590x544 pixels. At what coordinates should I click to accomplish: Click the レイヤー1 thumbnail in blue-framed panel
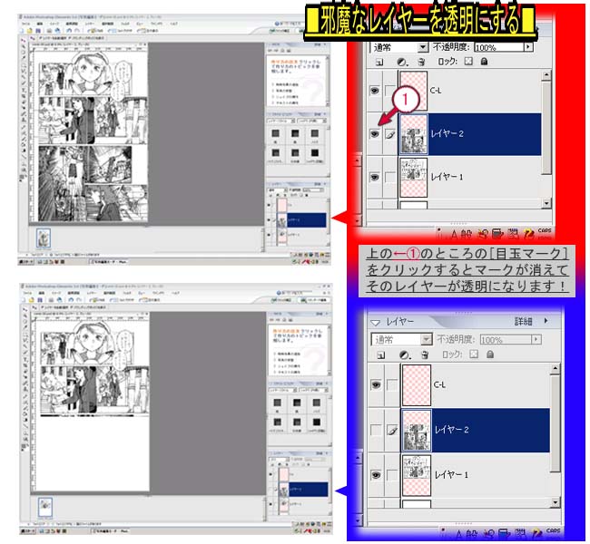click(x=417, y=475)
